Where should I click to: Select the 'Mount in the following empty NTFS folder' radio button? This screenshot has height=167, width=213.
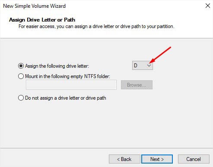[x=21, y=76]
